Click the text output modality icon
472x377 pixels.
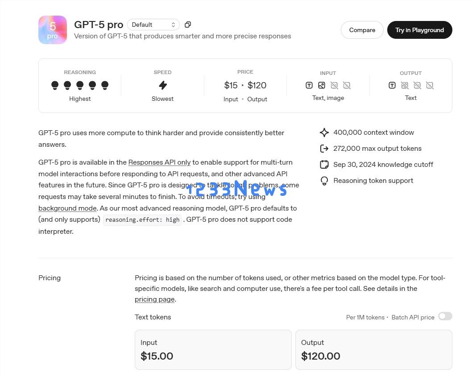[x=392, y=85]
